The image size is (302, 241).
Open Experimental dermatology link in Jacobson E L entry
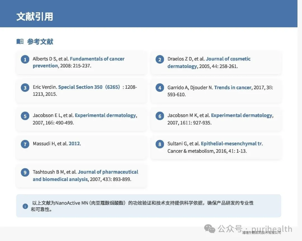[105, 115]
